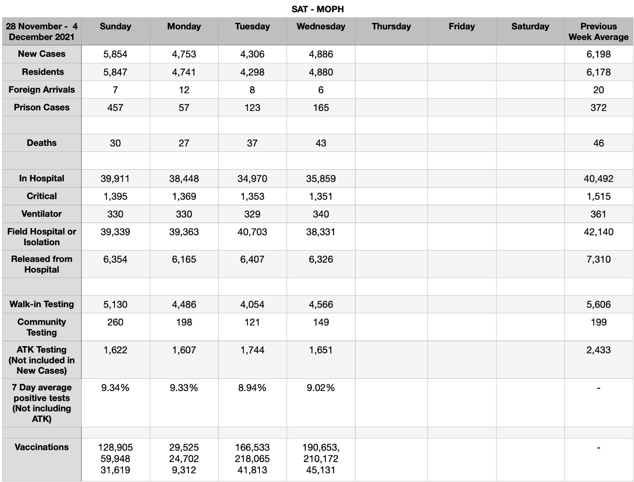
Task: Click Wednesday's Deaths value 43
Action: point(321,143)
